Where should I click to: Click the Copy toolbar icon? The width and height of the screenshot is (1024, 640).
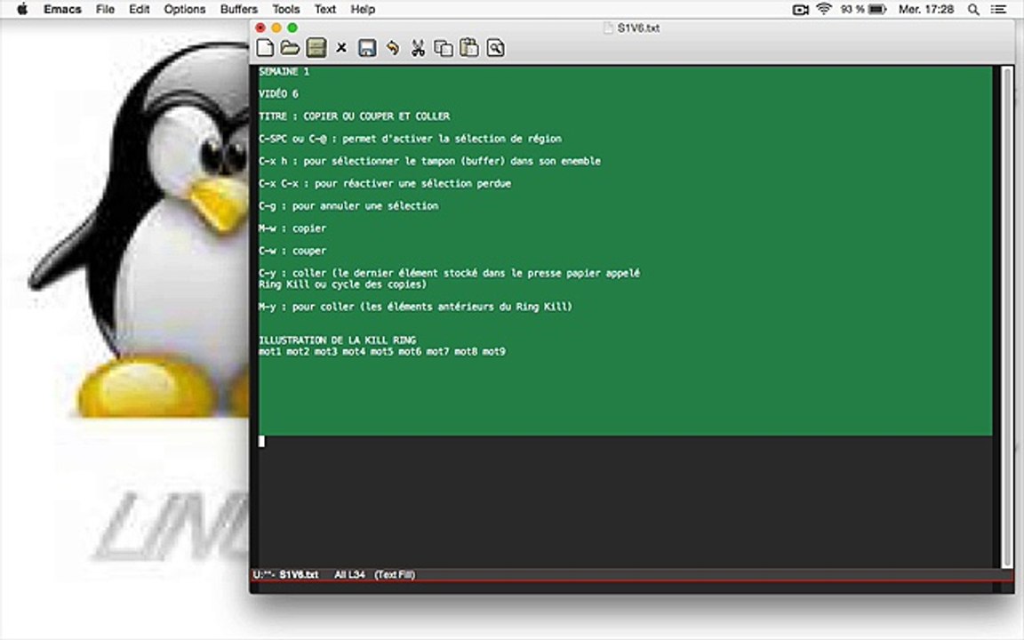click(444, 48)
